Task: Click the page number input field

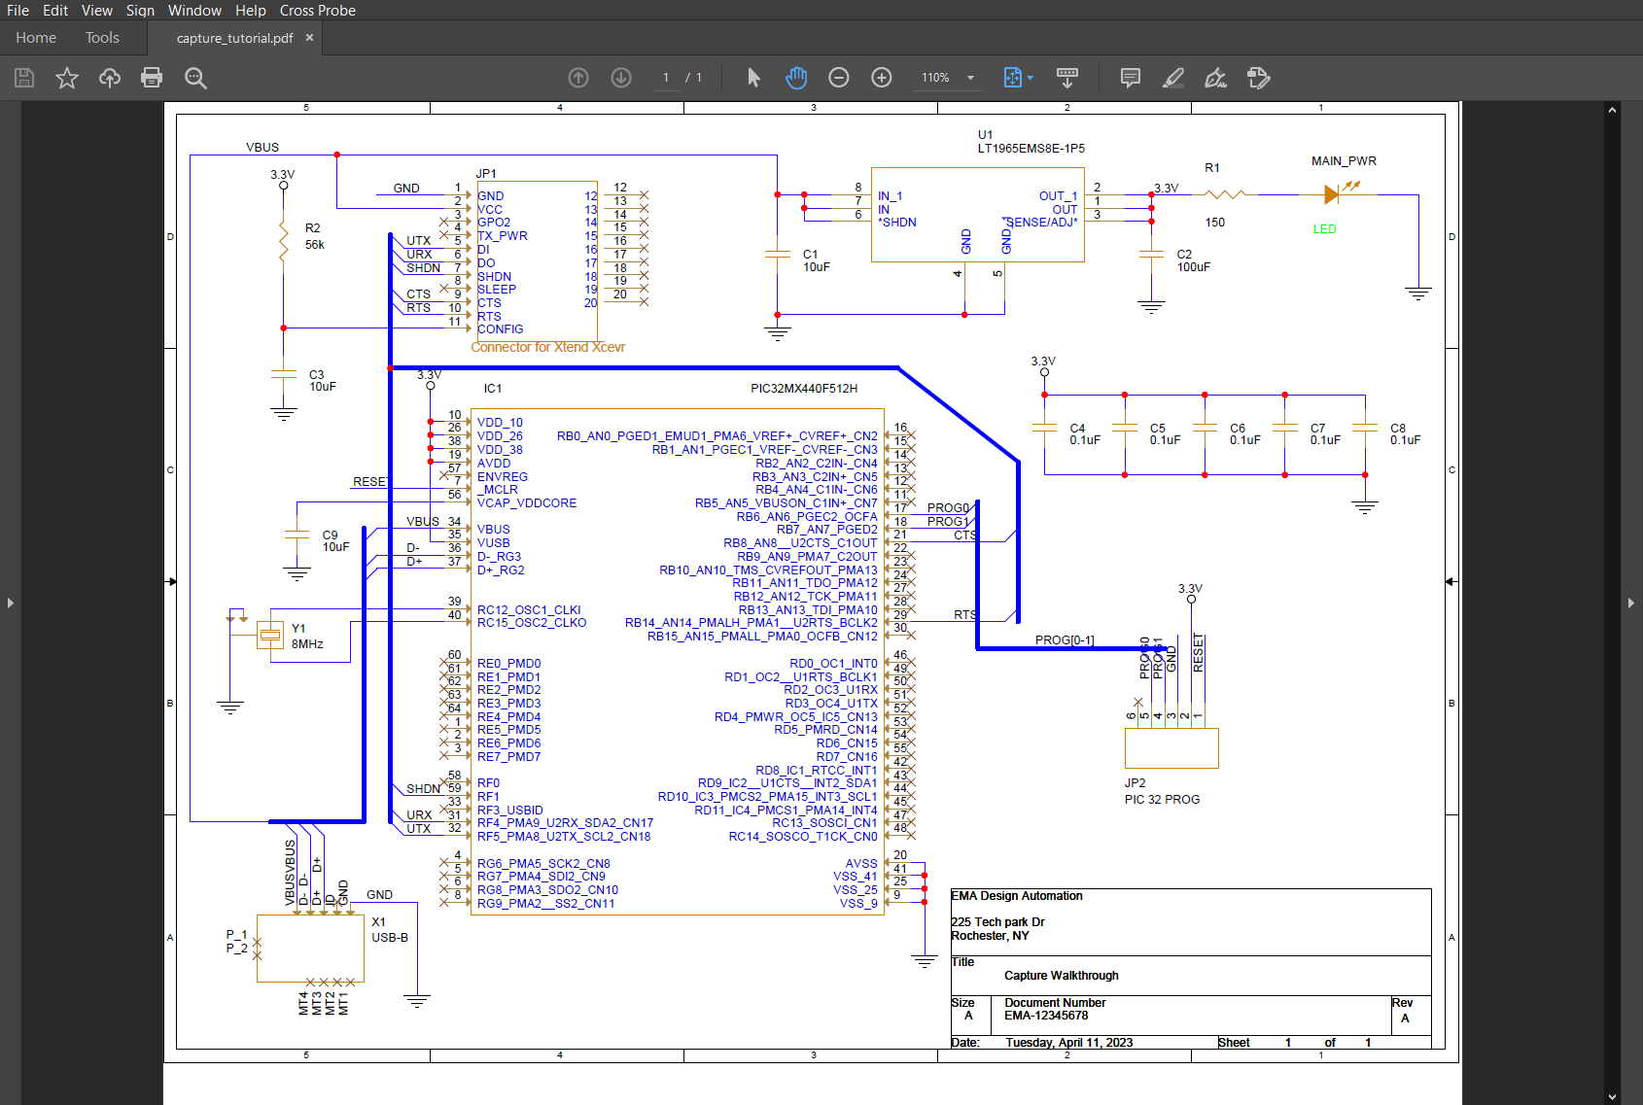Action: (x=667, y=78)
